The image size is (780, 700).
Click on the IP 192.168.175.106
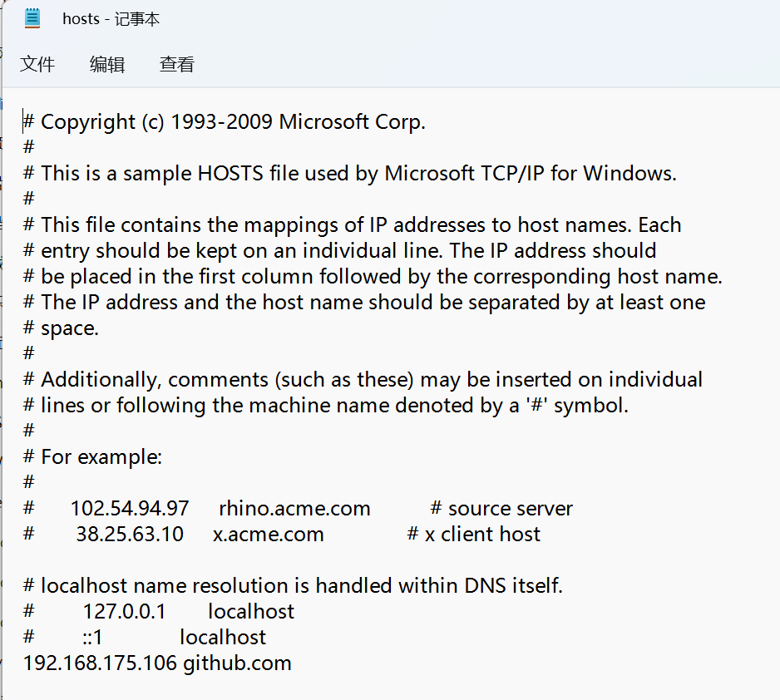pos(100,663)
